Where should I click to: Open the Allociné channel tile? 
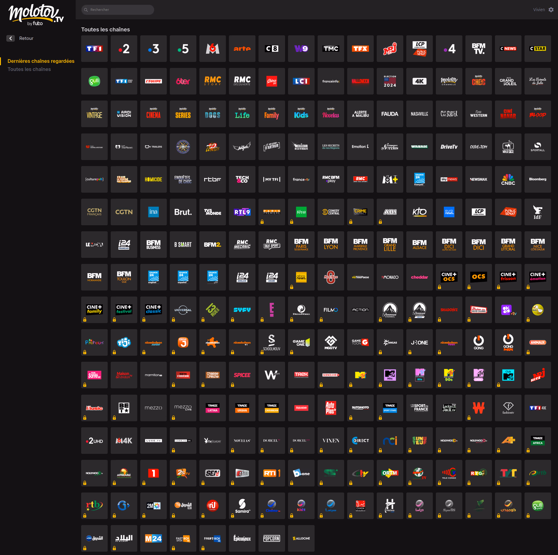tap(301, 538)
